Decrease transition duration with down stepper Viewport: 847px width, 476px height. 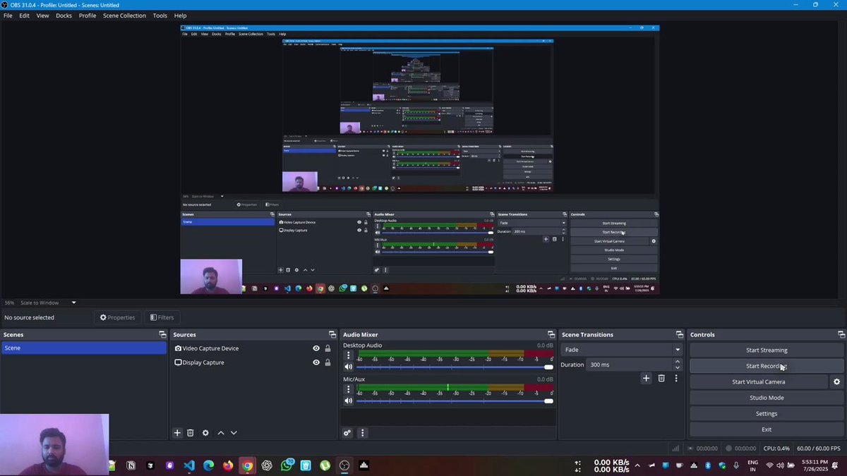point(678,368)
